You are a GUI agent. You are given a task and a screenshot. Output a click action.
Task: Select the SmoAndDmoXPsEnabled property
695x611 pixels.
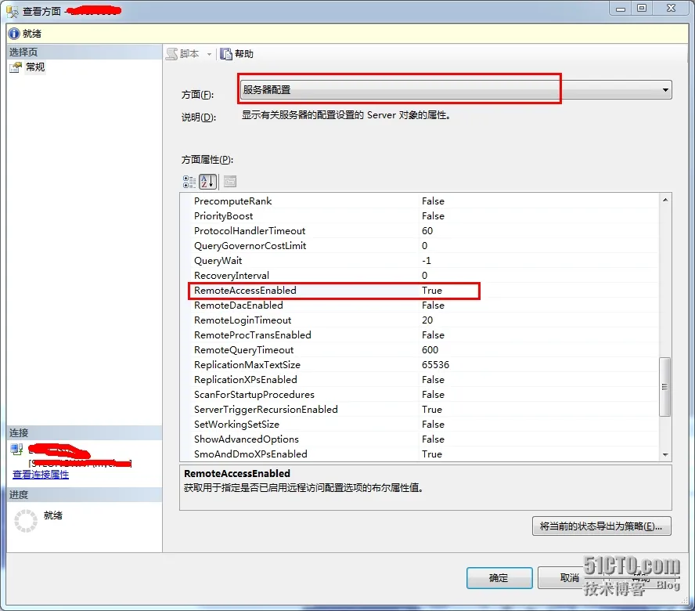pos(250,454)
